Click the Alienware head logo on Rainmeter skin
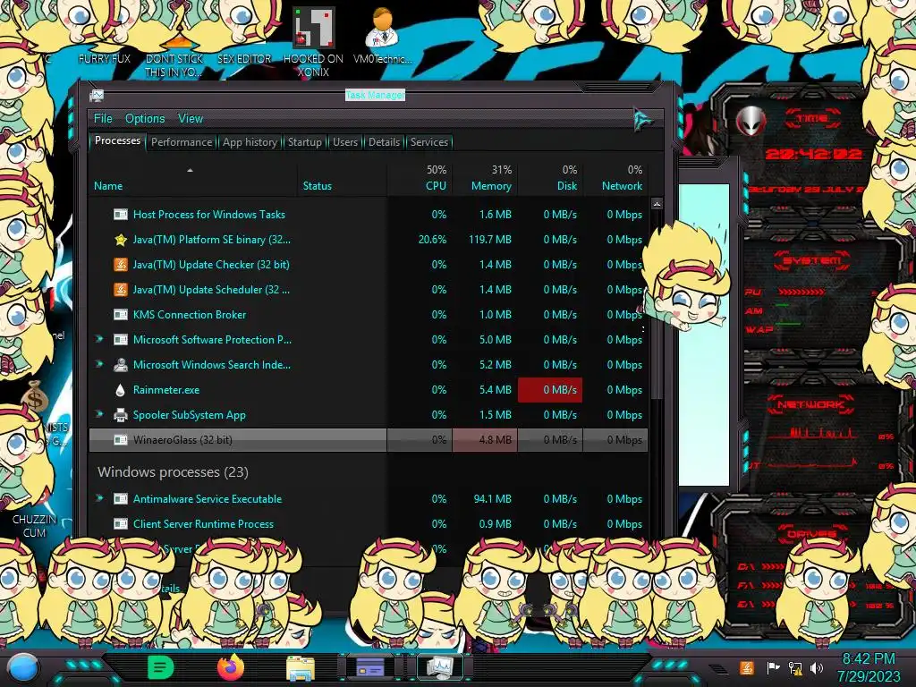Image resolution: width=916 pixels, height=687 pixels. (x=751, y=122)
